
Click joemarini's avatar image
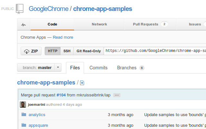pyautogui.click(x=23, y=104)
